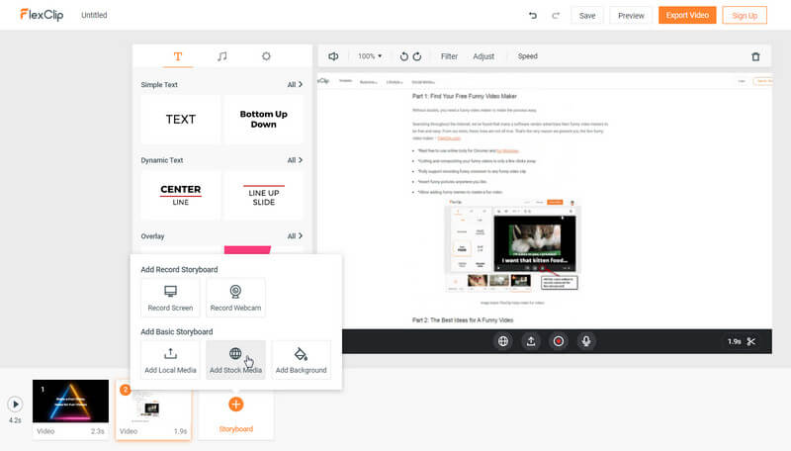
Task: Click the undo arrow icon
Action: coord(533,16)
